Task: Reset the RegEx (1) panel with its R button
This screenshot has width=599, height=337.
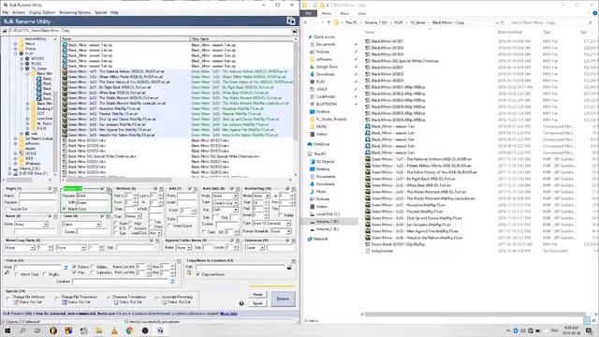Action: pyautogui.click(x=55, y=189)
